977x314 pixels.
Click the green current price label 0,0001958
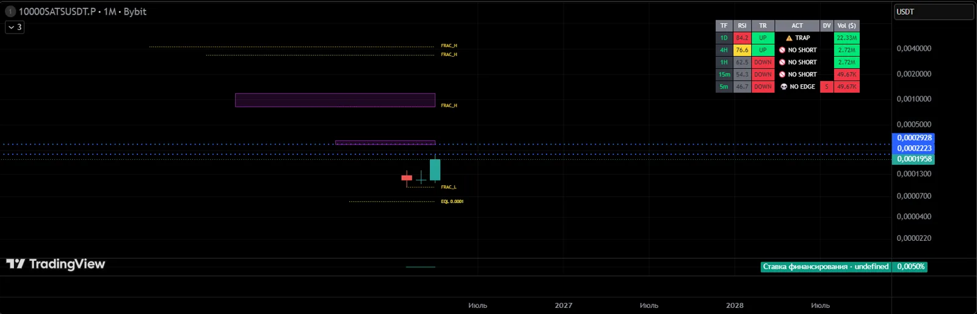(913, 159)
